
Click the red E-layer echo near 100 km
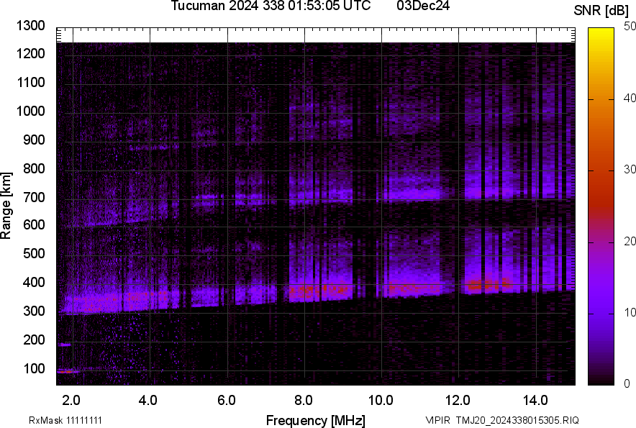tap(65, 371)
